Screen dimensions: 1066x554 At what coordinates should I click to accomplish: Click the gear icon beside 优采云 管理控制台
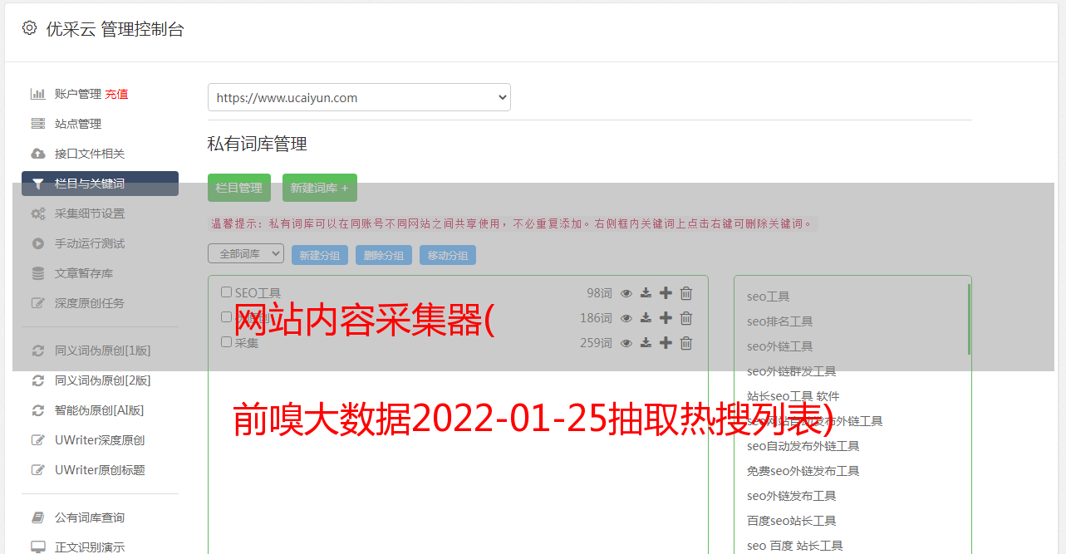pos(30,28)
